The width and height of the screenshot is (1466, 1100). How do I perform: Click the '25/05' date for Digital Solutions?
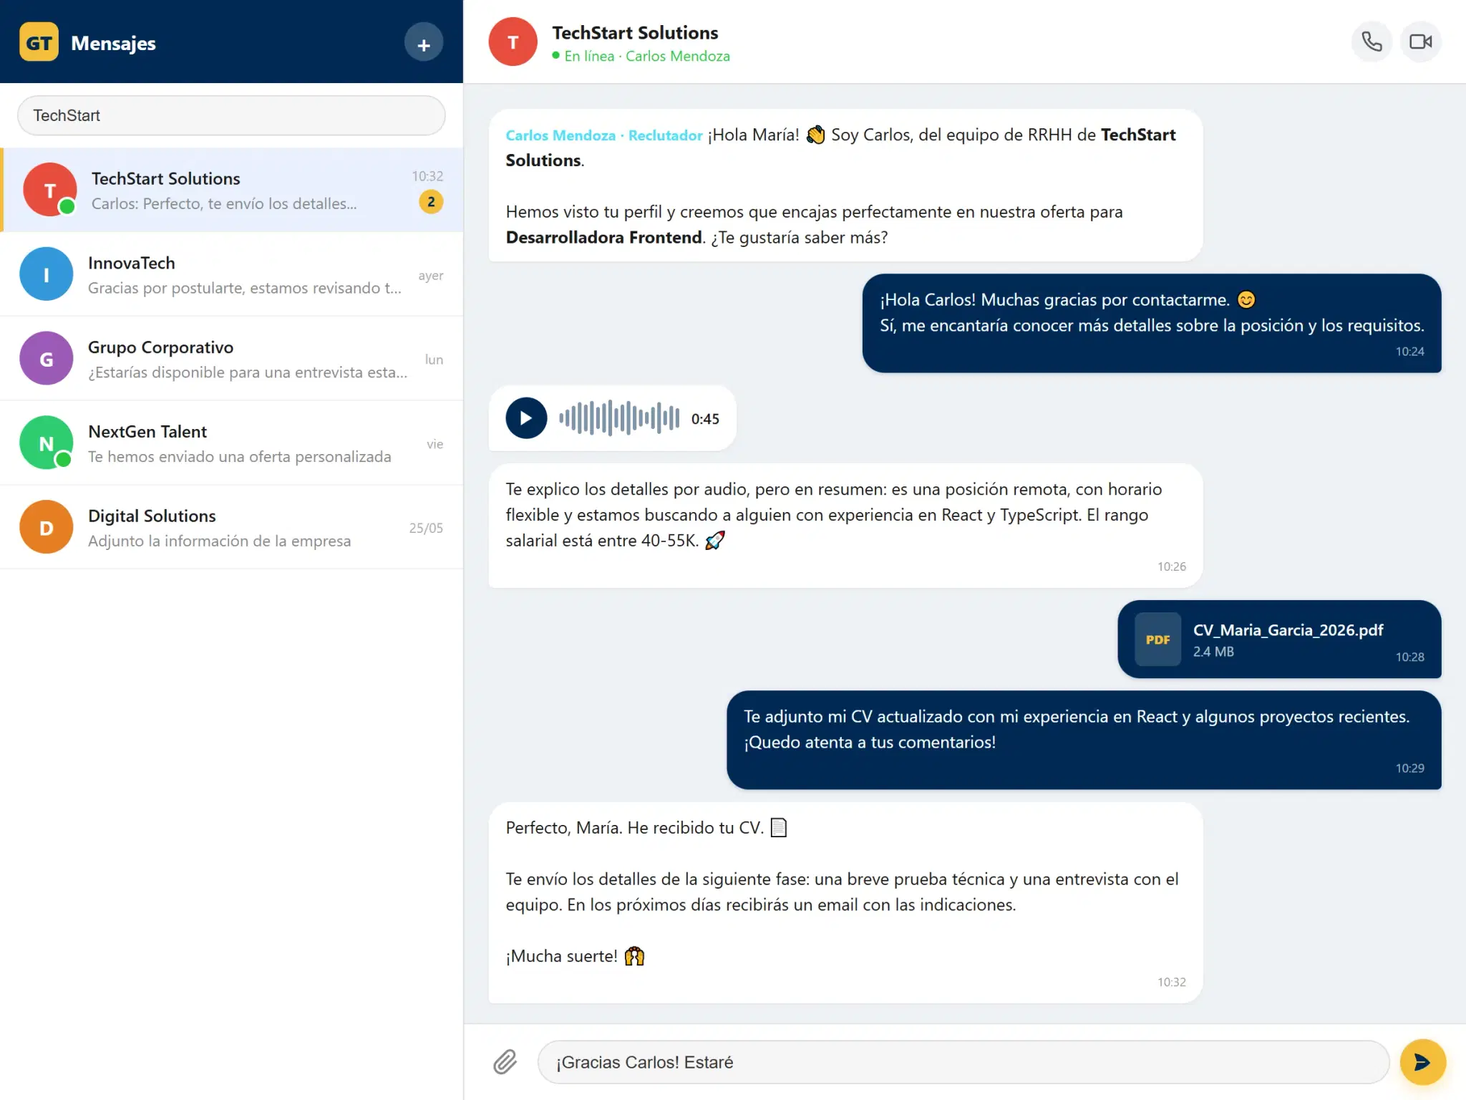click(426, 528)
